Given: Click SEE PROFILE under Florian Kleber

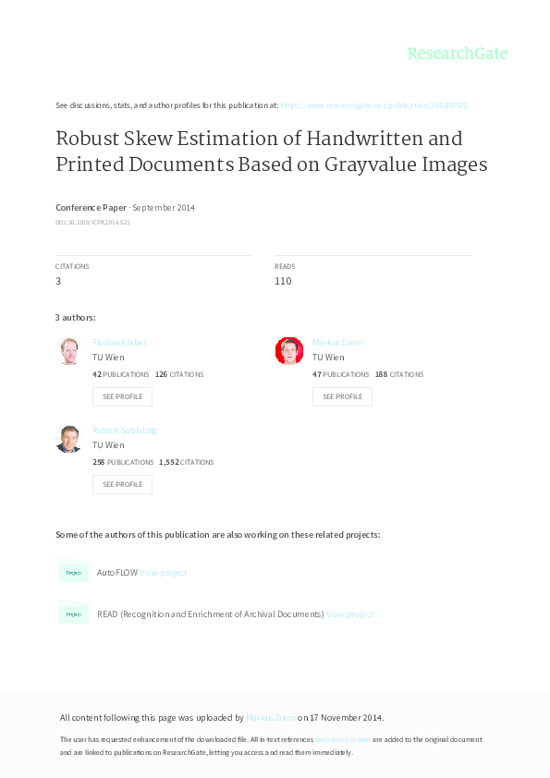Looking at the screenshot, I should [122, 396].
